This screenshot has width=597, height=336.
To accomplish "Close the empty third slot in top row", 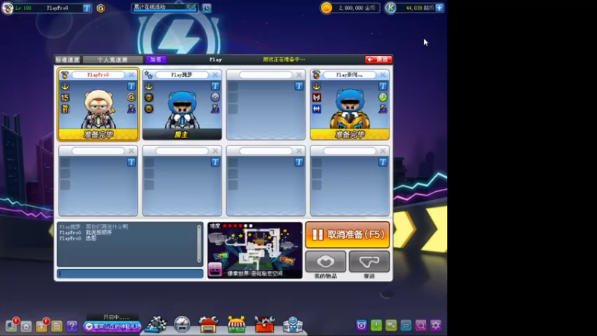I will click(299, 75).
